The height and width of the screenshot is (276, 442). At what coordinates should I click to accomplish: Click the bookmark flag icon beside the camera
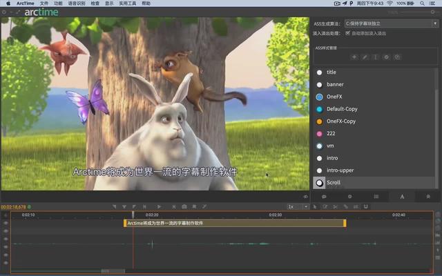194,207
